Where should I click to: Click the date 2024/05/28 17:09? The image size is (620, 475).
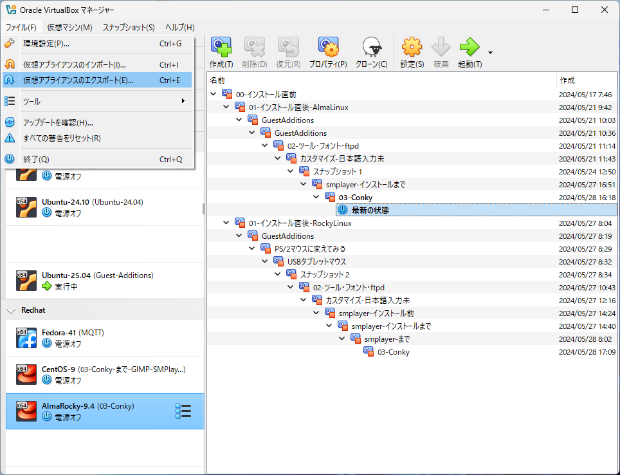pyautogui.click(x=587, y=352)
